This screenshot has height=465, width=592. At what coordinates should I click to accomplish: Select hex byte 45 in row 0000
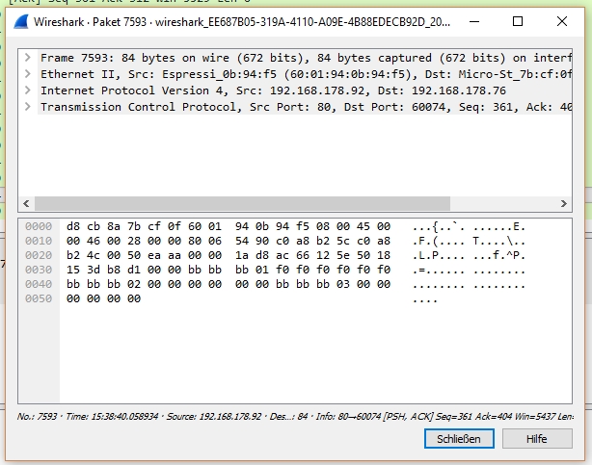[363, 226]
